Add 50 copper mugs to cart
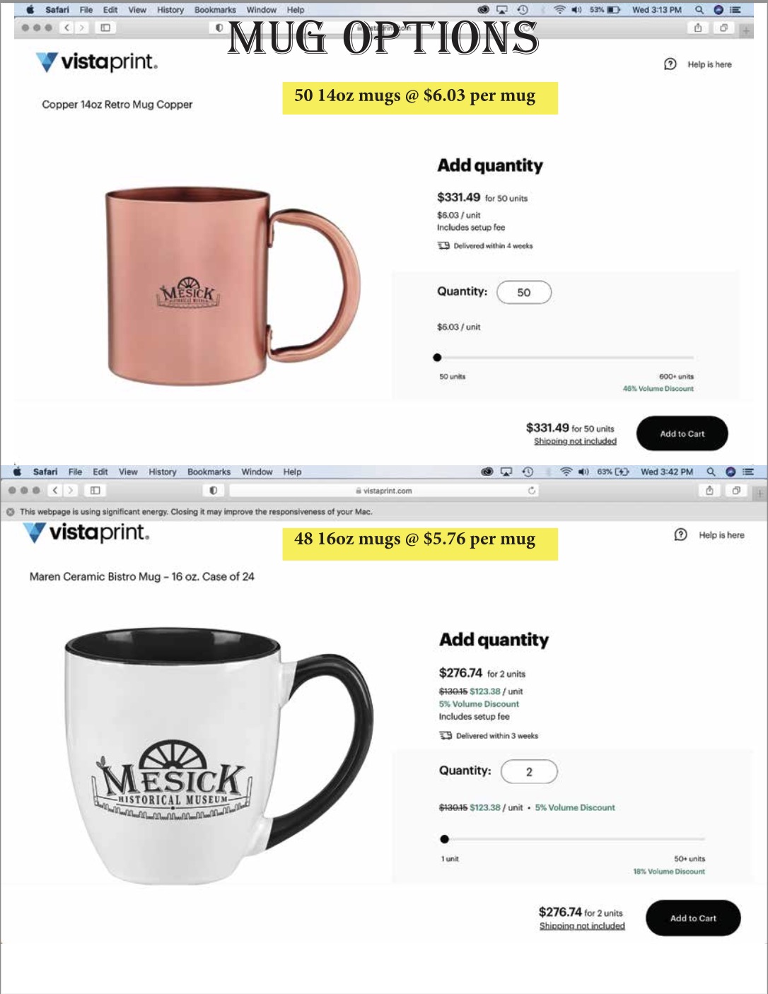The image size is (768, 994). 682,433
